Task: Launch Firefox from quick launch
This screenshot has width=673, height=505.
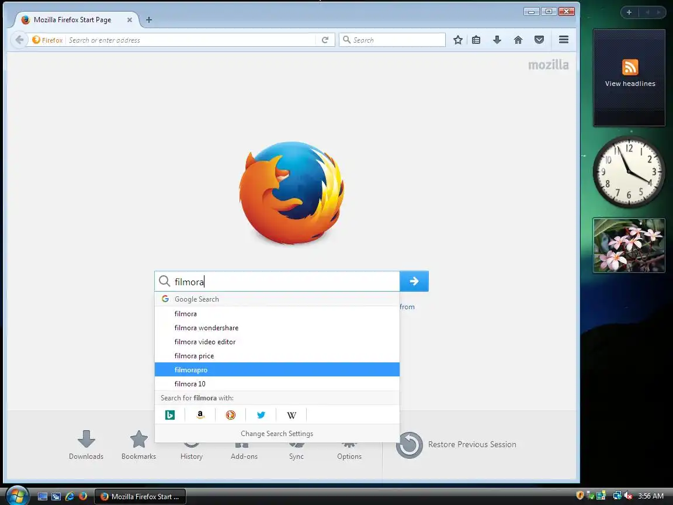Action: coord(83,496)
